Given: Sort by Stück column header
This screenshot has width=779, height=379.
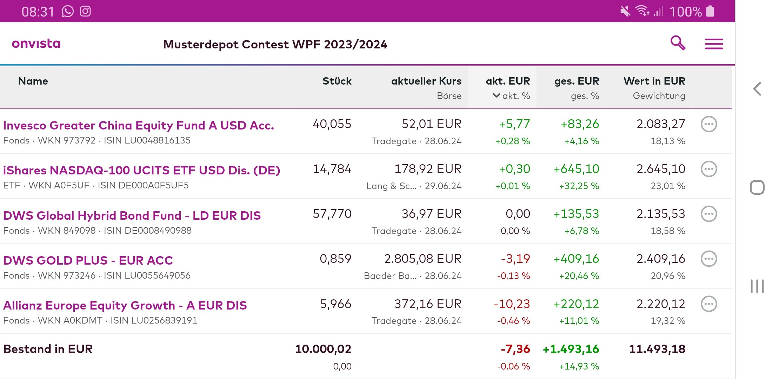Looking at the screenshot, I should tap(337, 81).
